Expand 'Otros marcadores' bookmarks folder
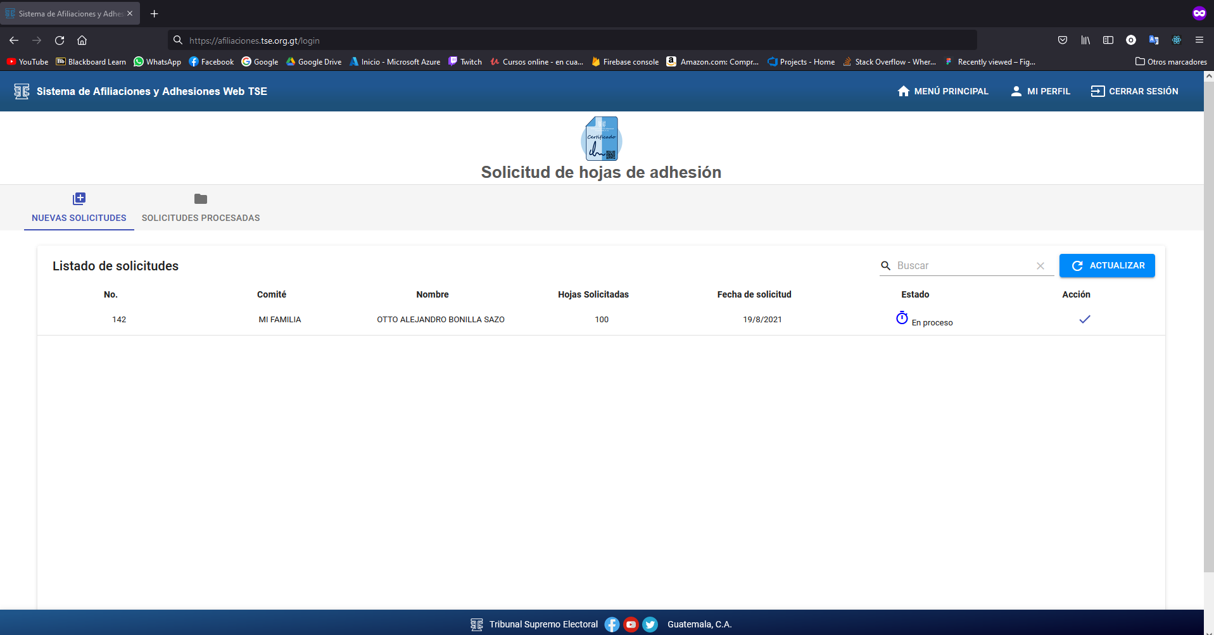1214x635 pixels. click(x=1171, y=61)
